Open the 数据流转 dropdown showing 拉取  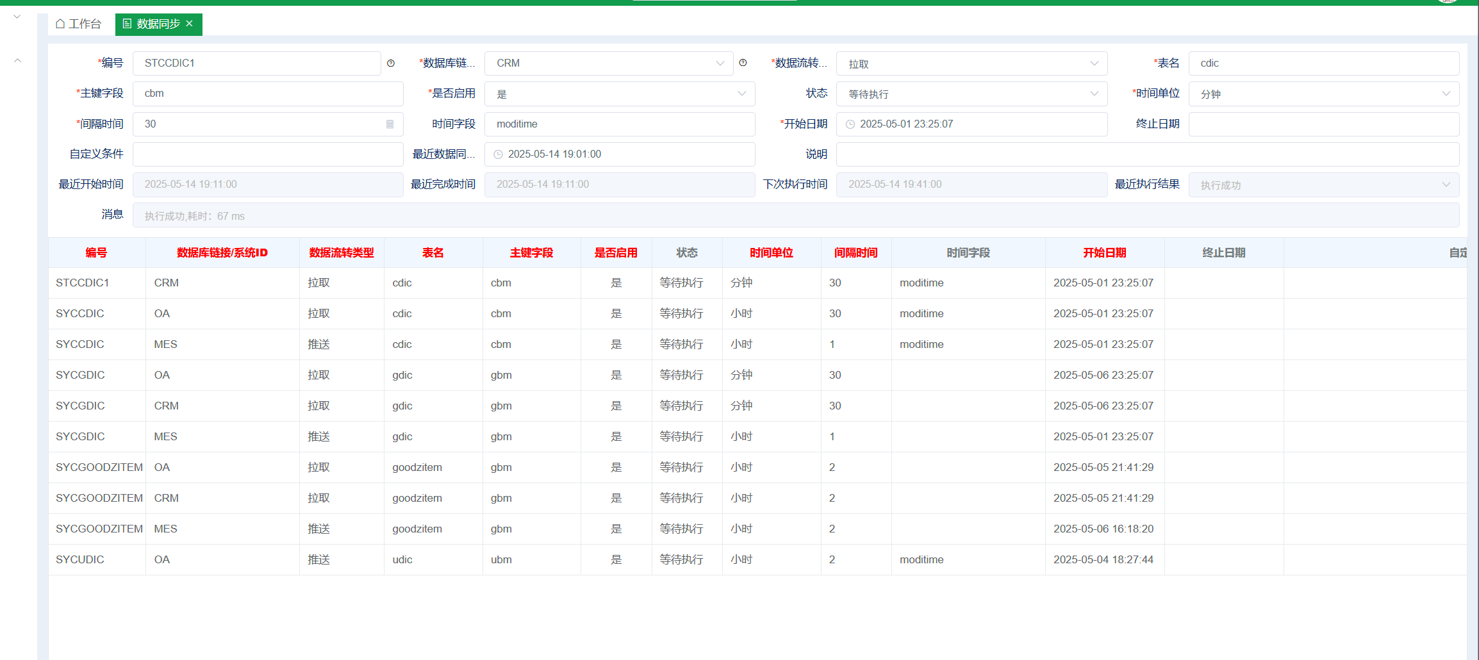(x=971, y=63)
